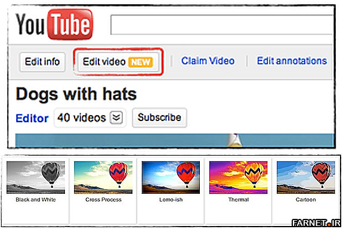Click the Editor channel link
The height and width of the screenshot is (229, 343).
pos(32,118)
